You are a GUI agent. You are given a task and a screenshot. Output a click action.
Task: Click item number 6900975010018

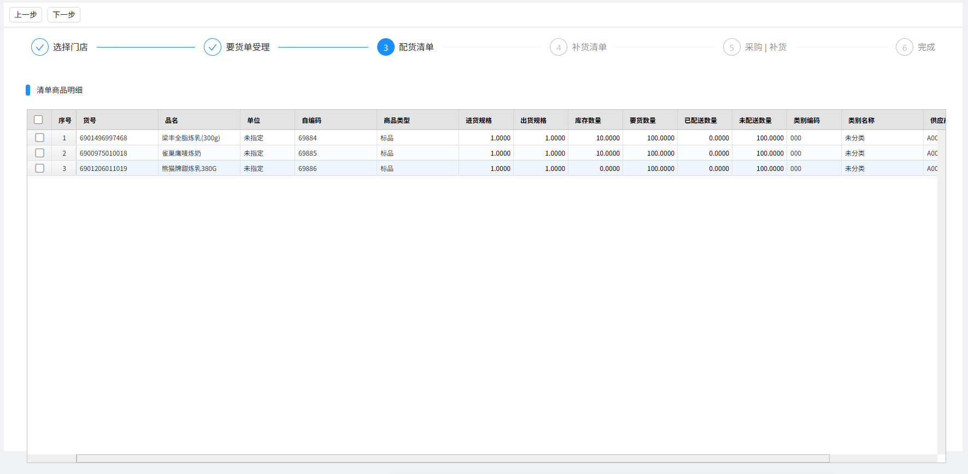point(103,153)
